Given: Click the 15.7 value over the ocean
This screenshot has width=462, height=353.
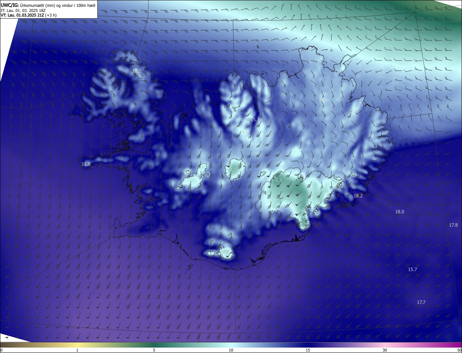Looking at the screenshot, I should tap(413, 270).
